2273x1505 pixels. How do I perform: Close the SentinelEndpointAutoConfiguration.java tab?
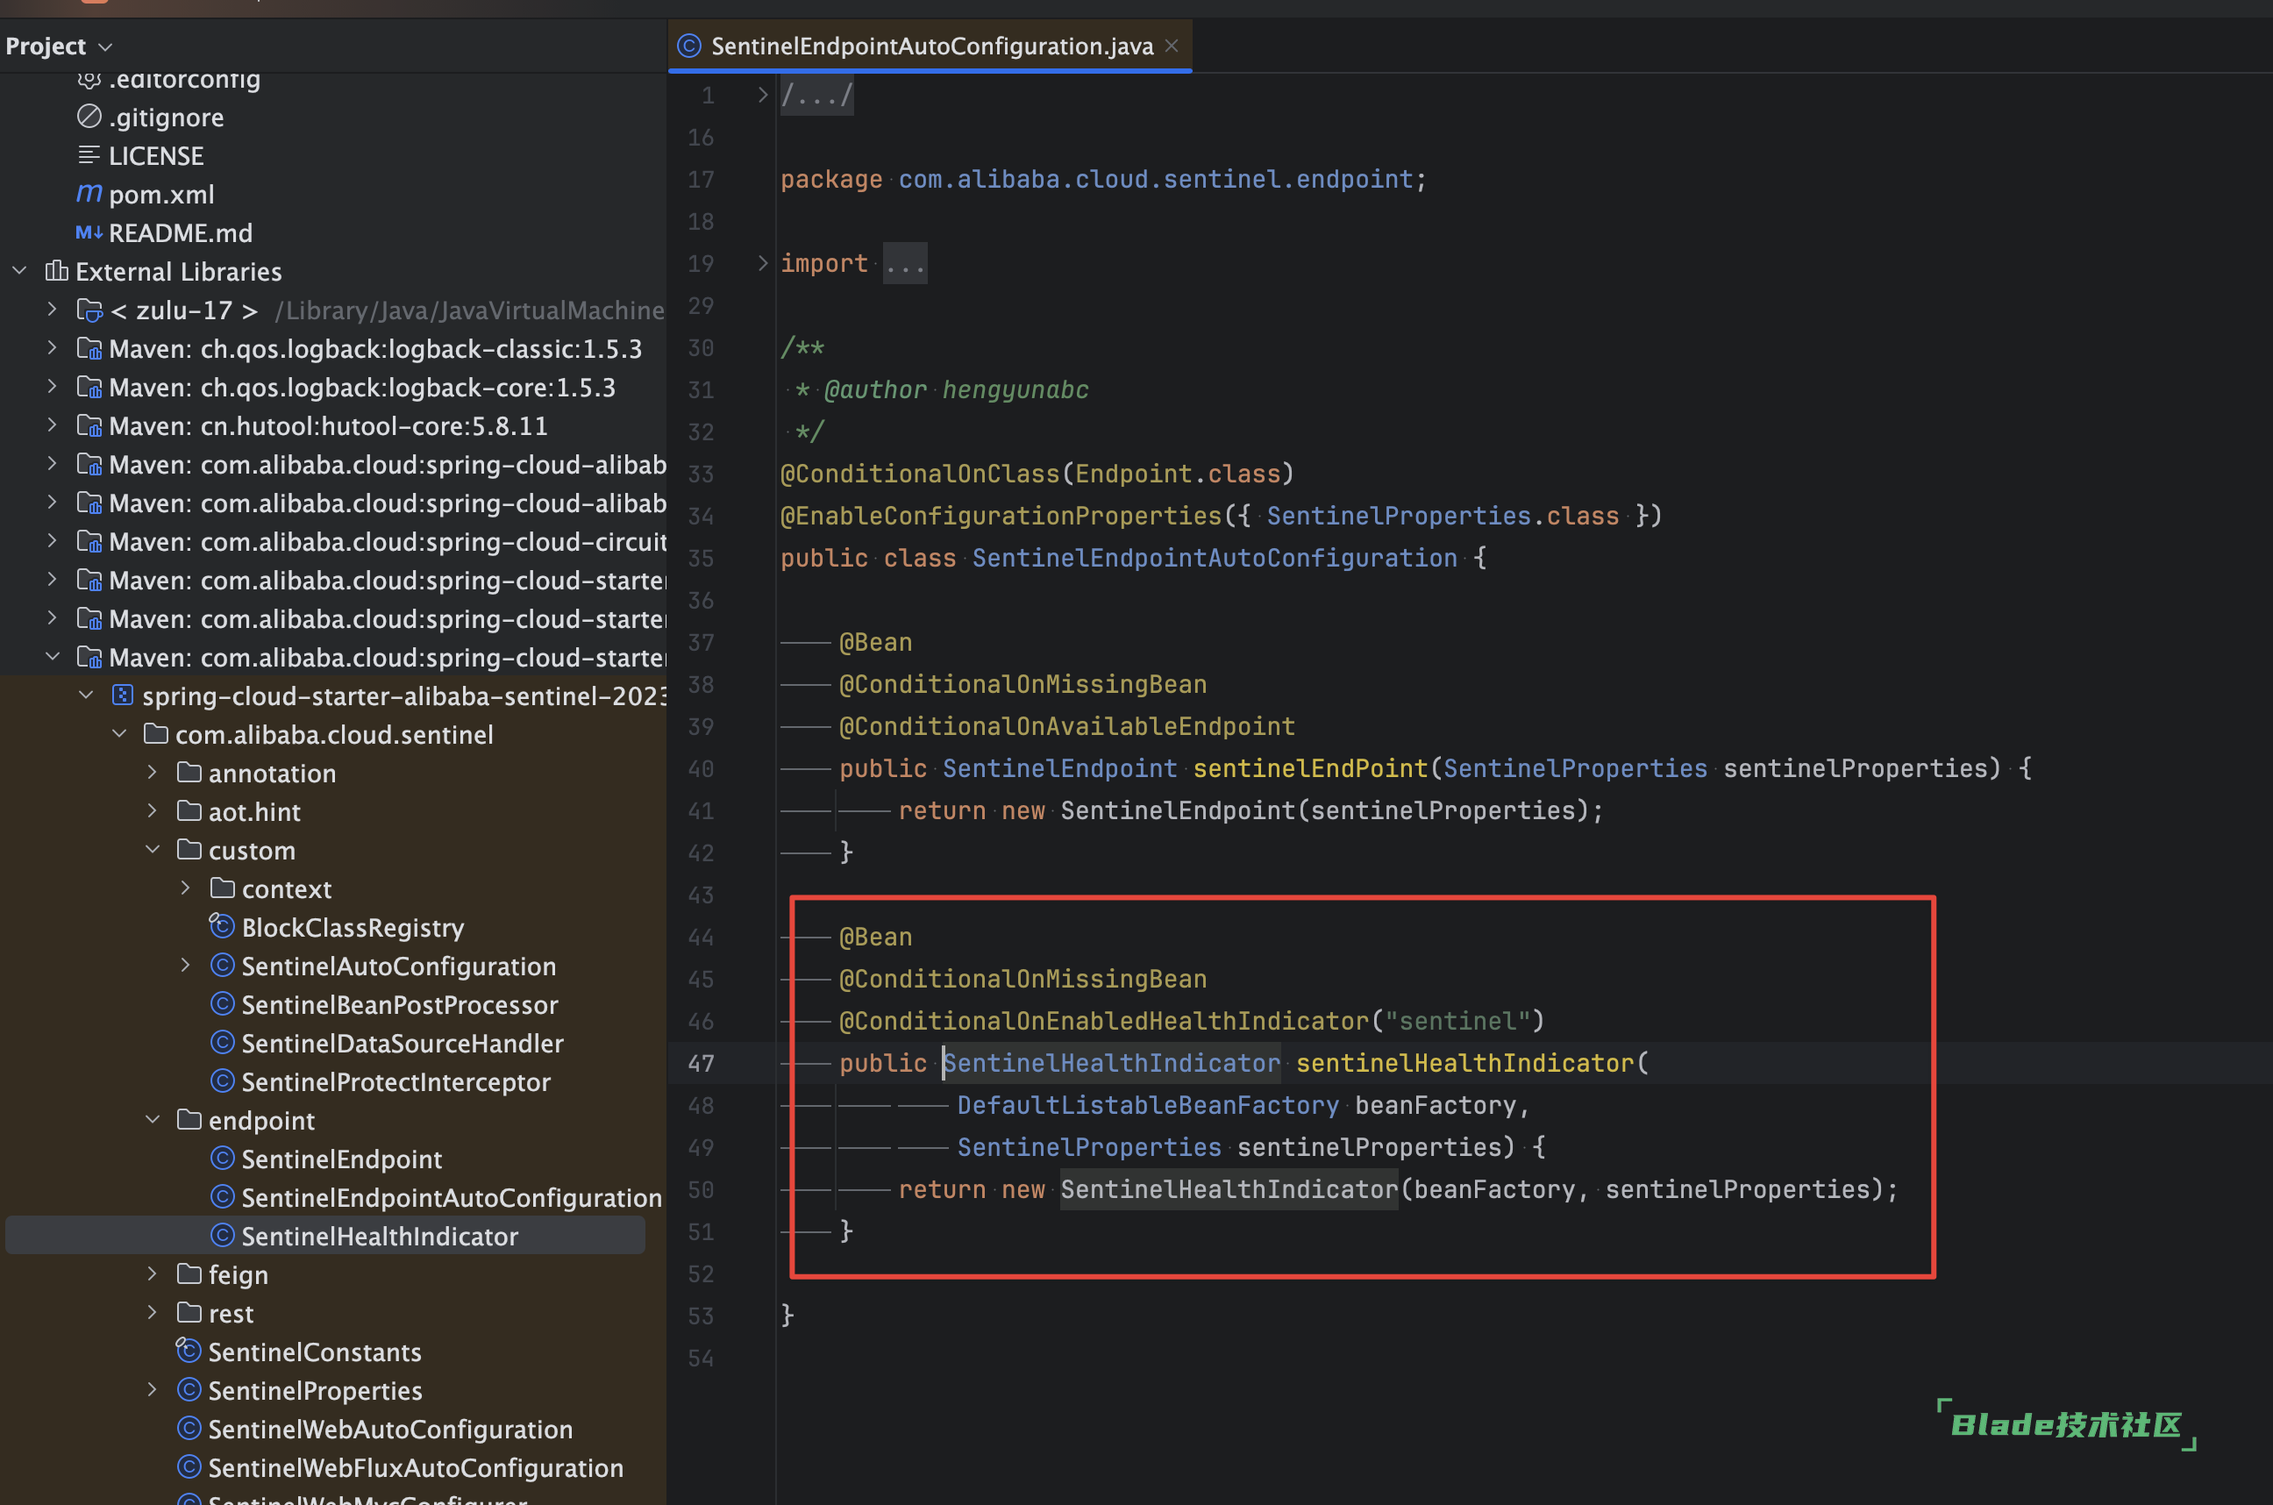coord(1172,45)
